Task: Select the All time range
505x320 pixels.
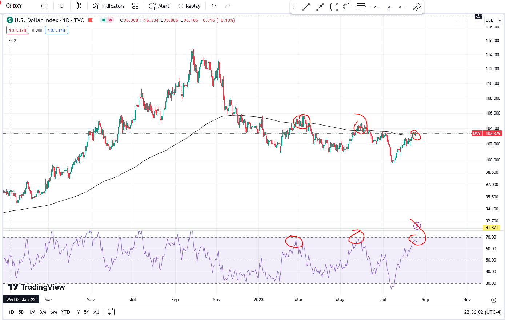Action: coord(96,312)
